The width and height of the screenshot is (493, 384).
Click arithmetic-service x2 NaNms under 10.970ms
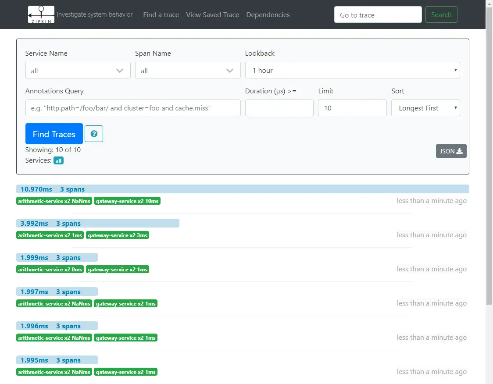point(54,201)
